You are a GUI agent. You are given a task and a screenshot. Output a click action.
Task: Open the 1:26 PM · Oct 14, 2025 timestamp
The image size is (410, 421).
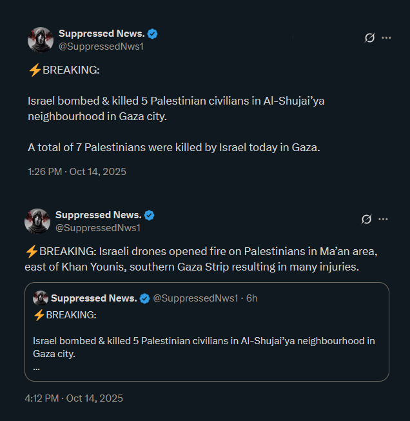77,172
